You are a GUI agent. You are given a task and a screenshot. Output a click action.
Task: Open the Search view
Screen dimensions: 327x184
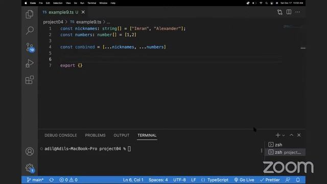coord(30,31)
